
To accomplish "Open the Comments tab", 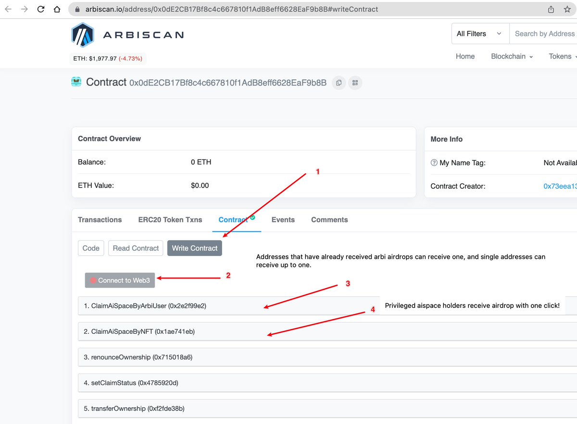I will click(x=329, y=219).
